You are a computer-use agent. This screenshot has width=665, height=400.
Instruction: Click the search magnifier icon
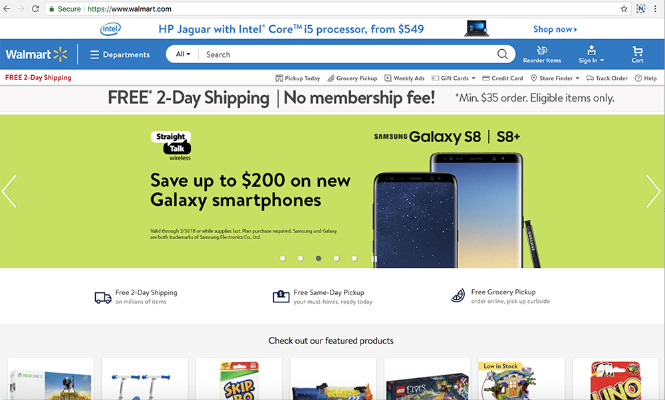(x=502, y=54)
